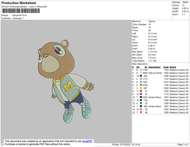This screenshot has width=190, height=147.
Task: Click the thread code '1132'
Action: pos(166,79)
